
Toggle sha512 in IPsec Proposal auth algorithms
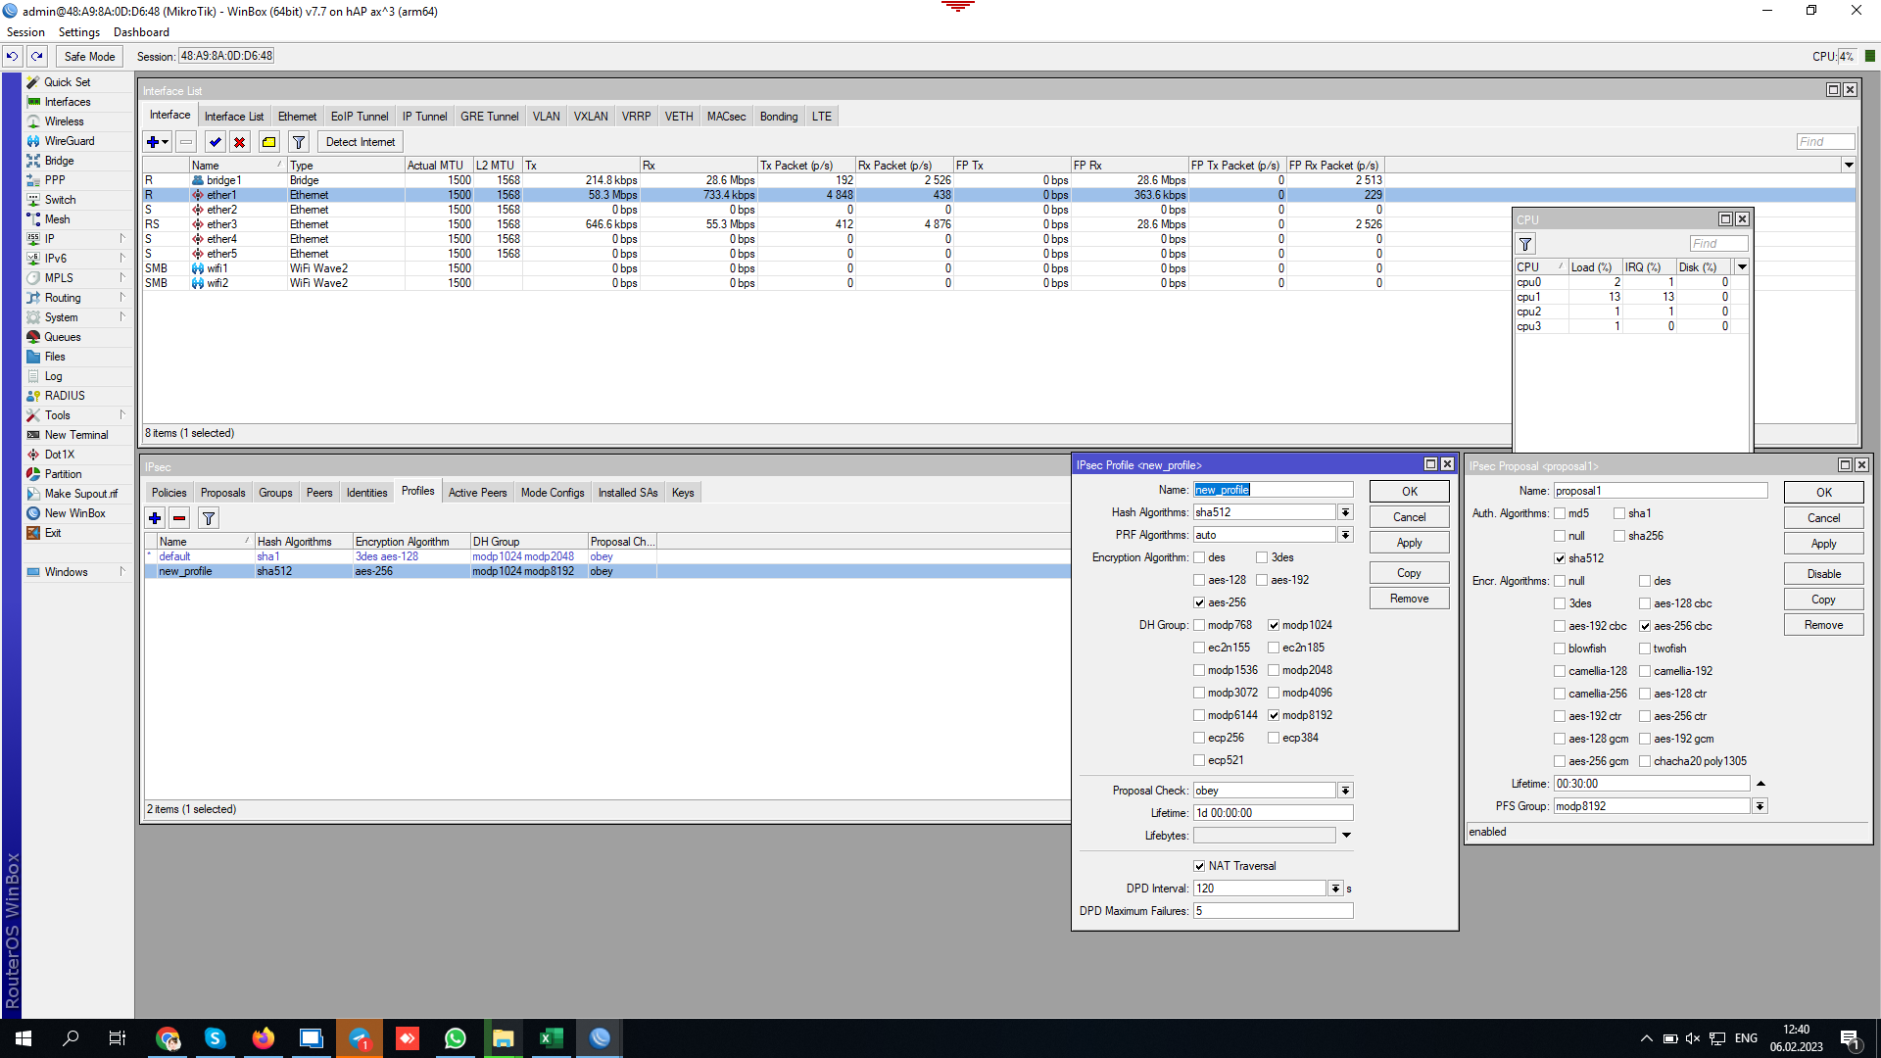[x=1560, y=558]
